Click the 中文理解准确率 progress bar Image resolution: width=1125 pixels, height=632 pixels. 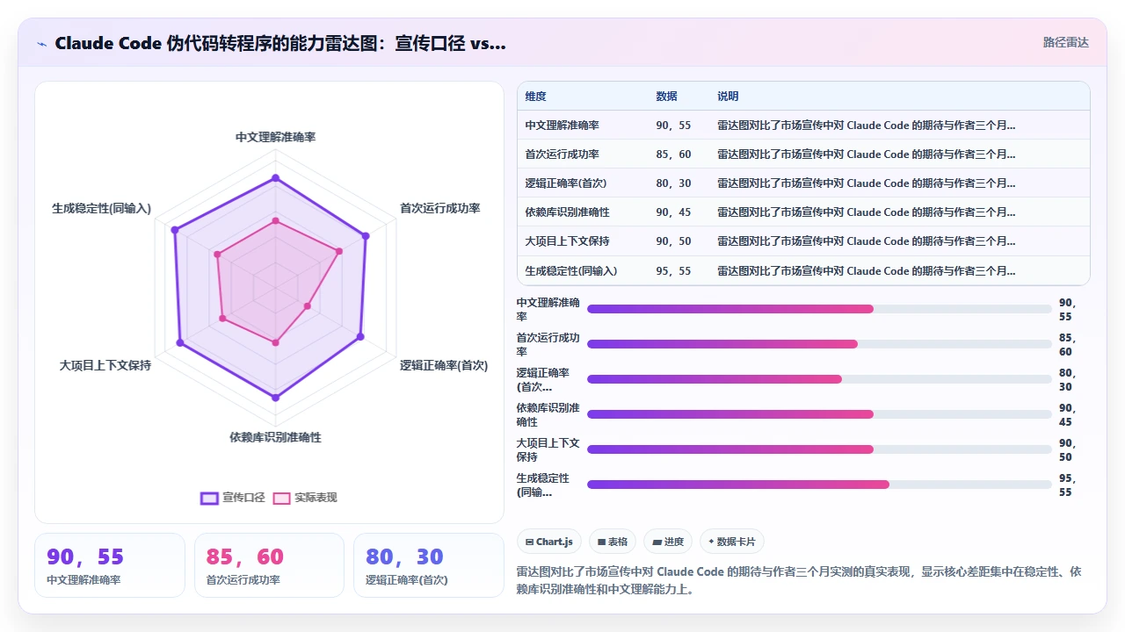tap(819, 309)
